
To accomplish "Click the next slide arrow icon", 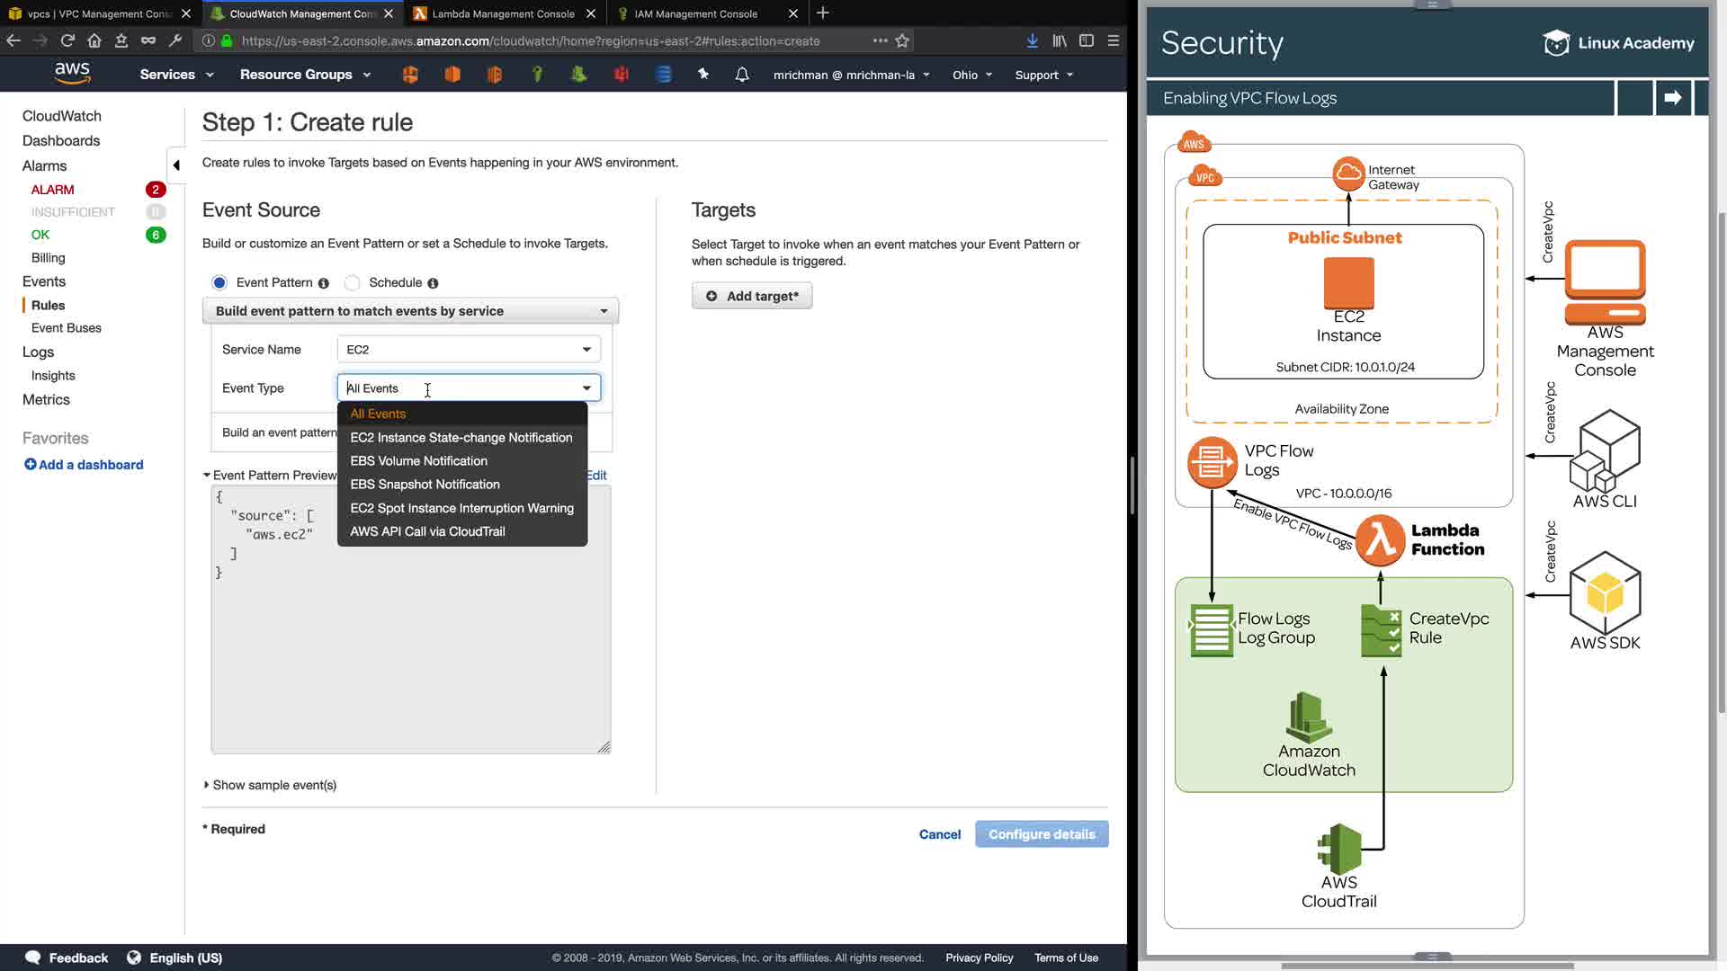I will point(1672,98).
